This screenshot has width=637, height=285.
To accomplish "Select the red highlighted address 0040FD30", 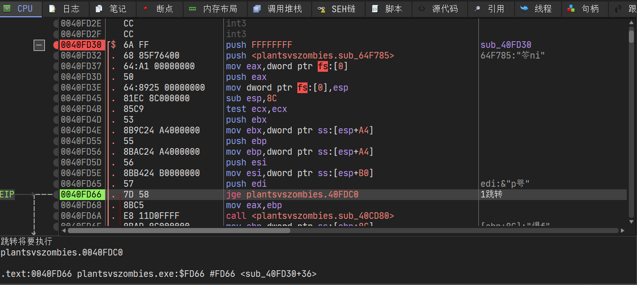I will click(x=83, y=45).
